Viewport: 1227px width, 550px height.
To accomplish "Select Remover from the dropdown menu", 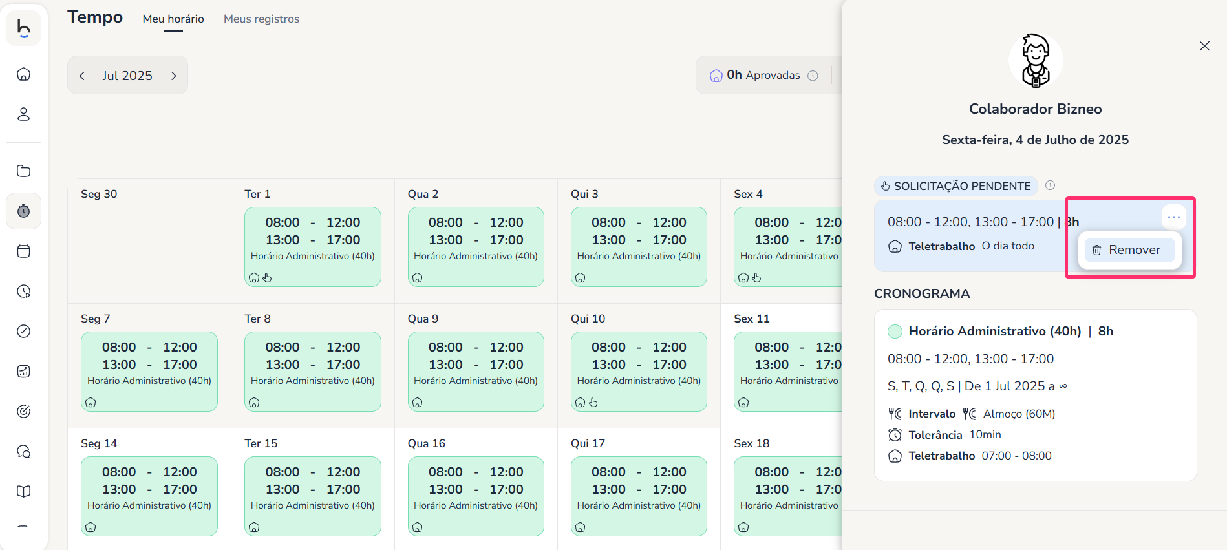I will (x=1129, y=250).
